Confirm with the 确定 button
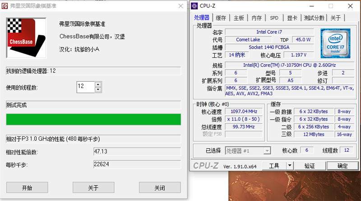 [x=342, y=166]
